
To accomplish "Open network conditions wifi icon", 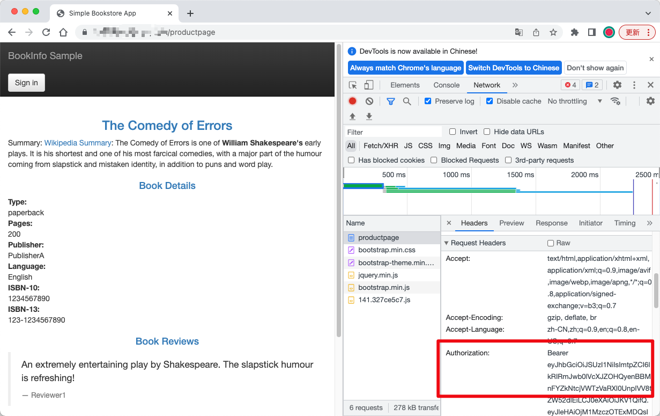I will coord(615,101).
